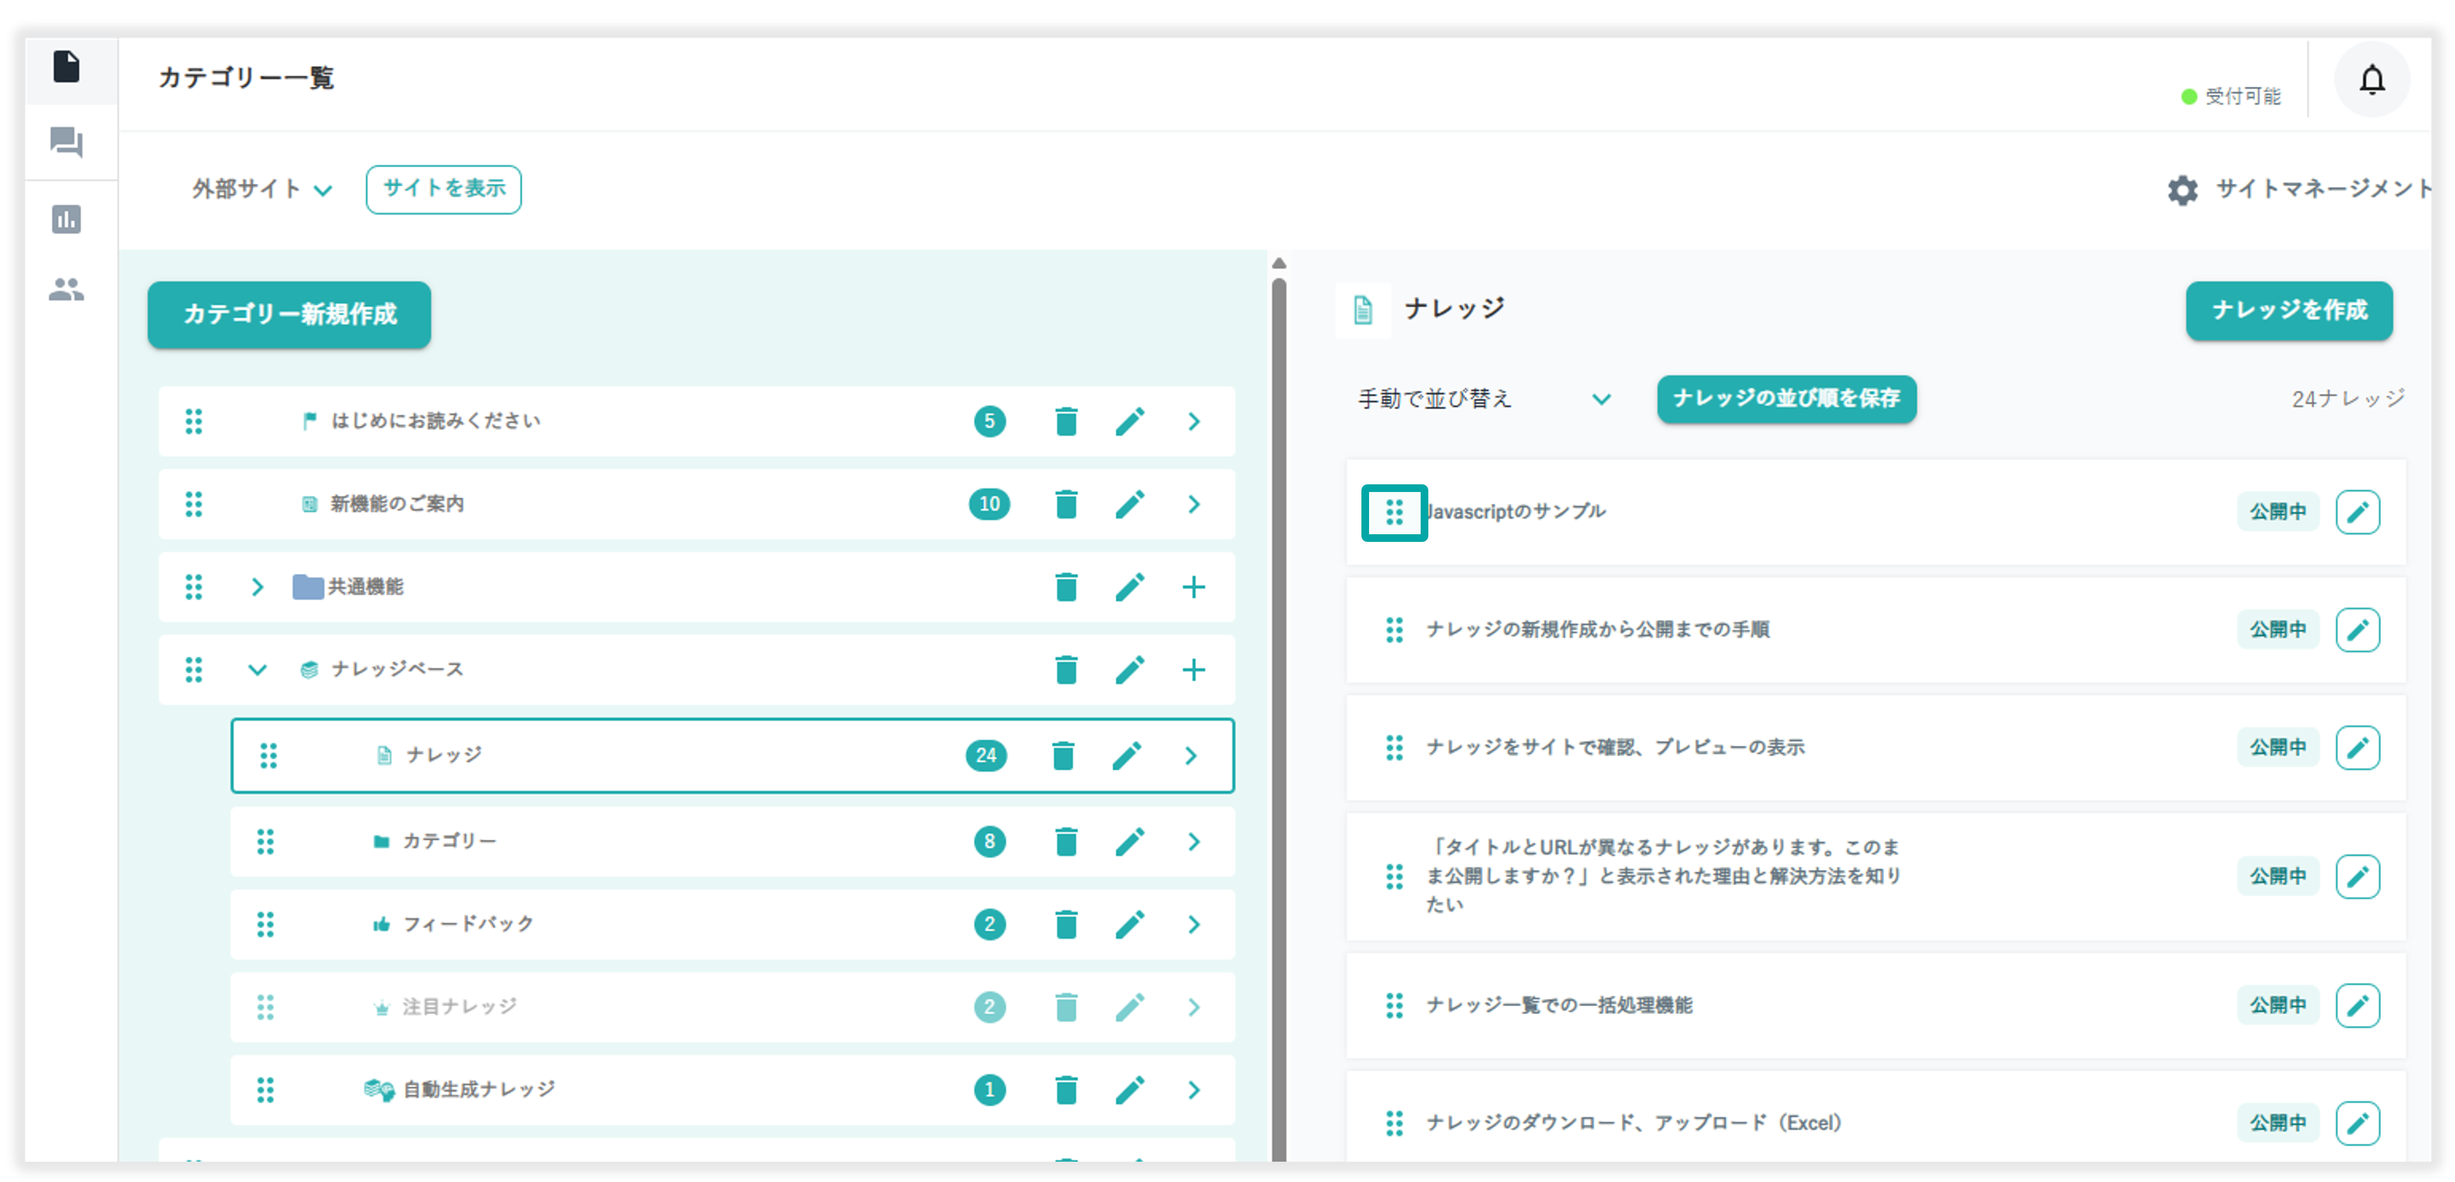
Task: Select the 自動生成ナレッジ tree item
Action: tap(478, 1090)
